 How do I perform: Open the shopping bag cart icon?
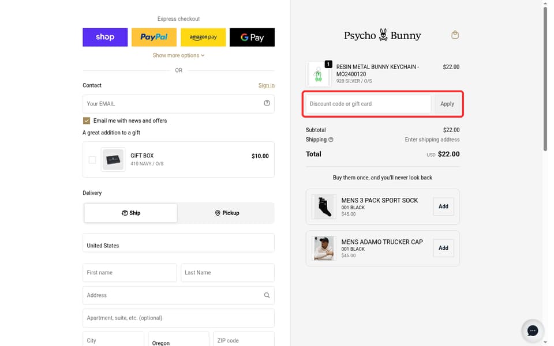pos(455,35)
